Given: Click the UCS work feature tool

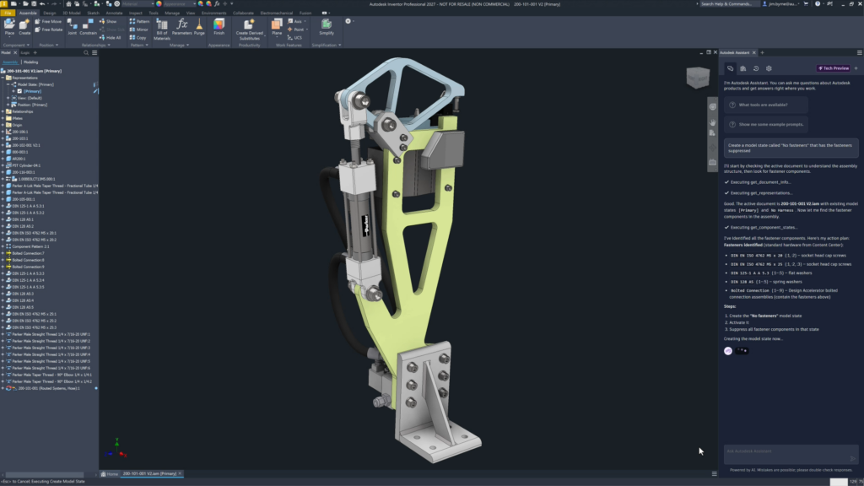Looking at the screenshot, I should point(294,38).
